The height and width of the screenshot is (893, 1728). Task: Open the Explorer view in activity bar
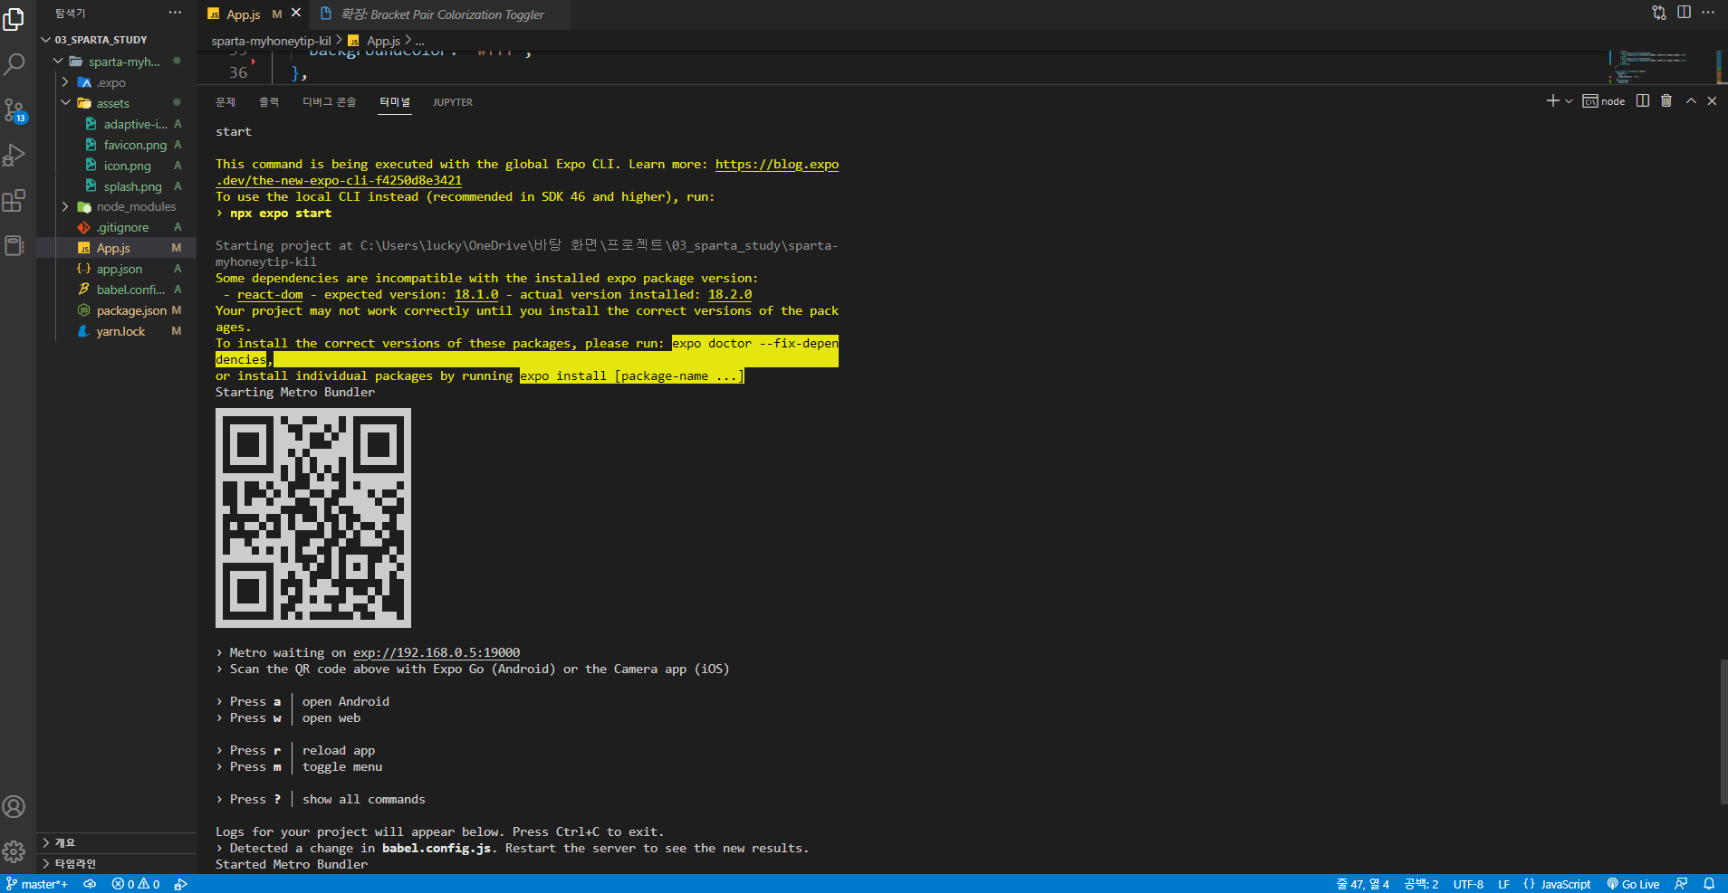pyautogui.click(x=14, y=20)
